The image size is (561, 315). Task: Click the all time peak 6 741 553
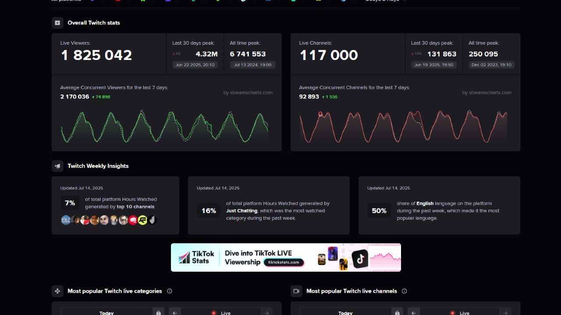point(248,54)
